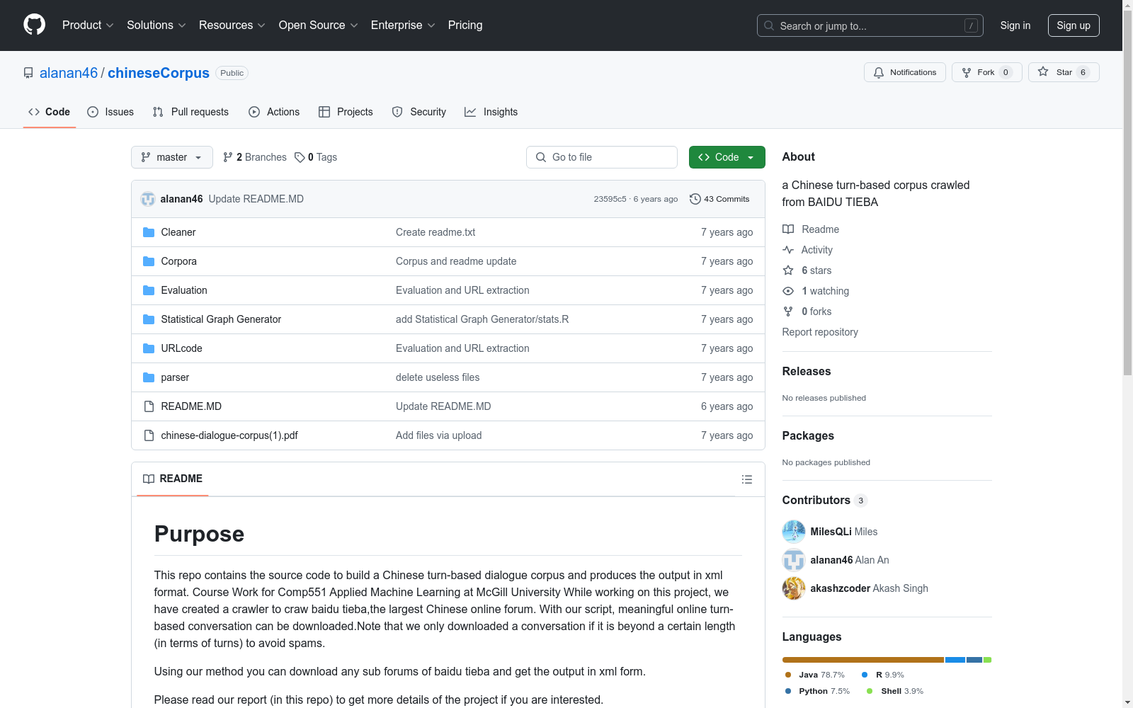1133x708 pixels.
Task: Star the chineseCorpus repository
Action: [1063, 72]
